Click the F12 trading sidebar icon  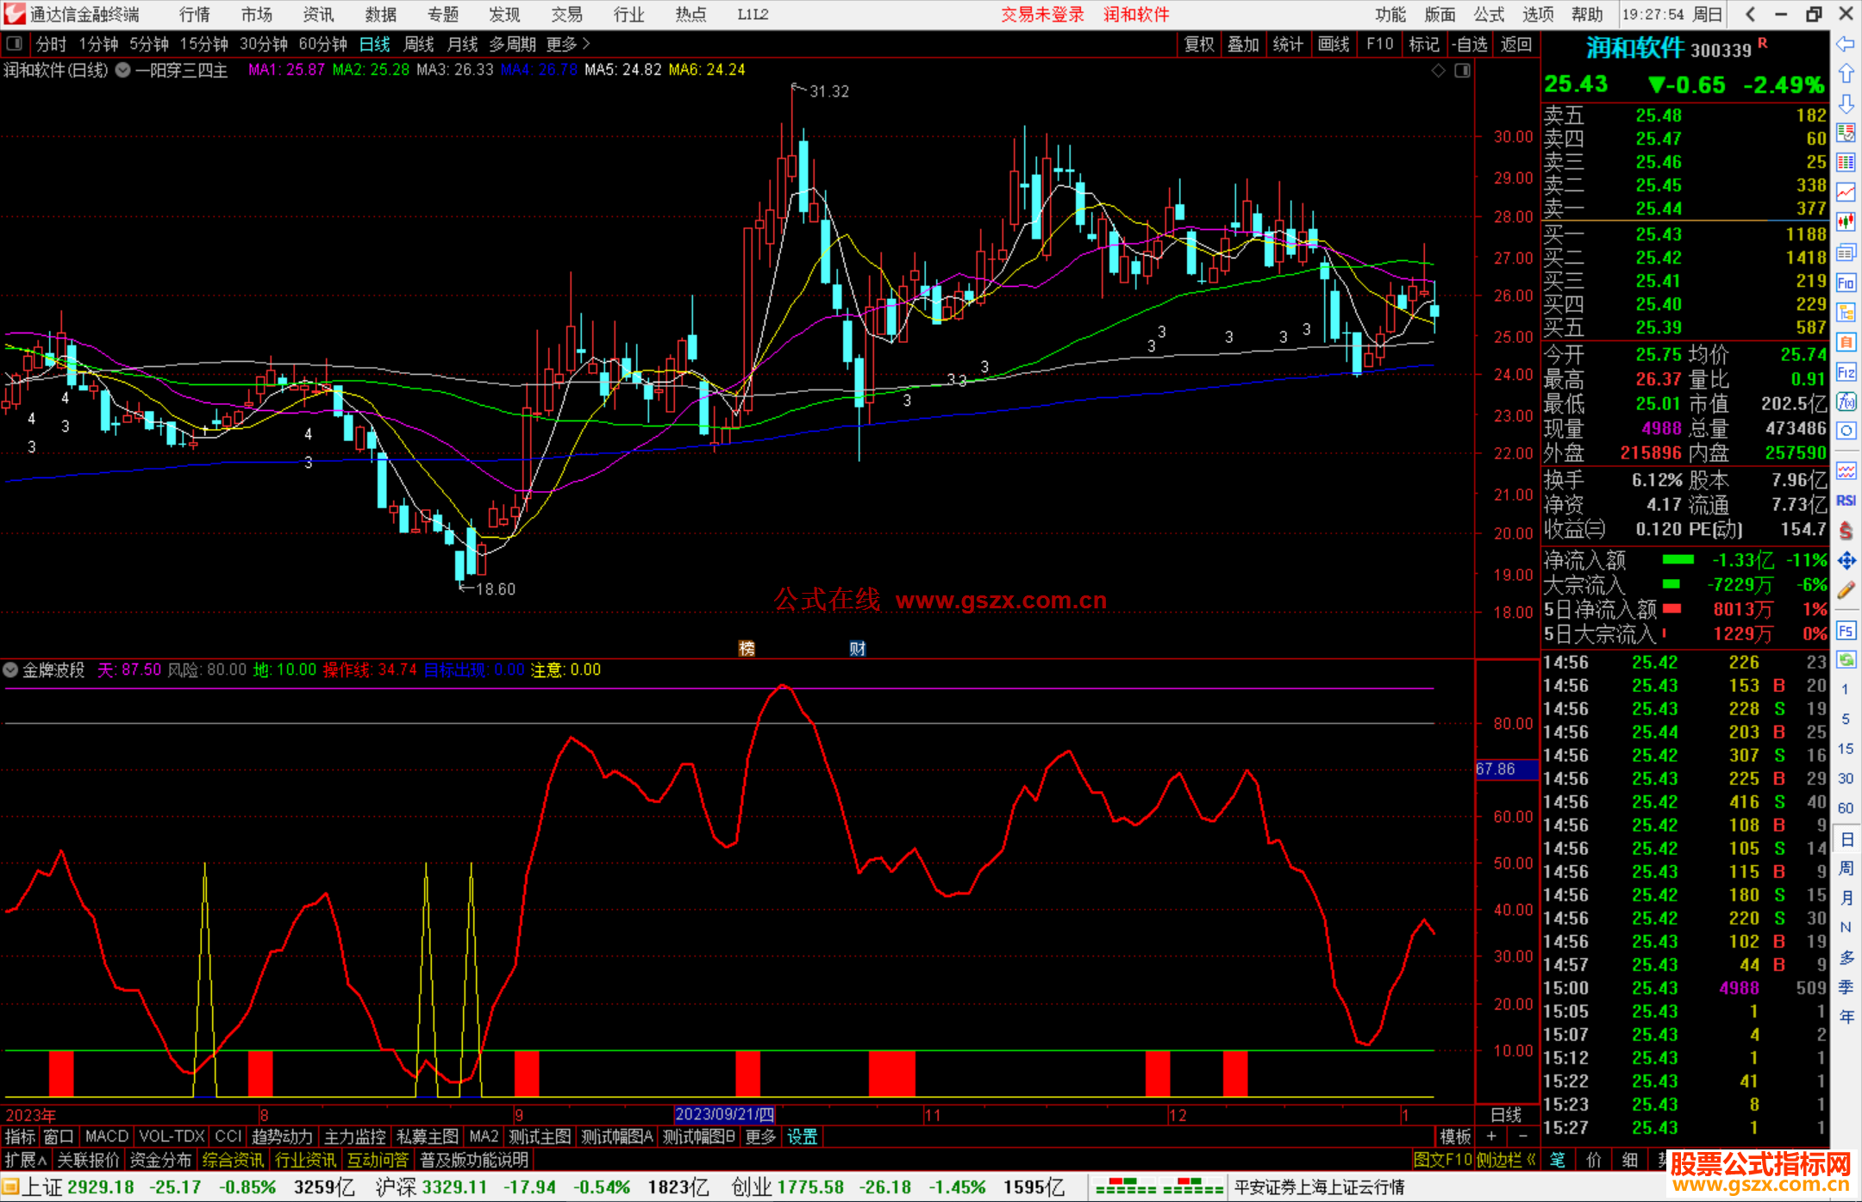[x=1846, y=372]
